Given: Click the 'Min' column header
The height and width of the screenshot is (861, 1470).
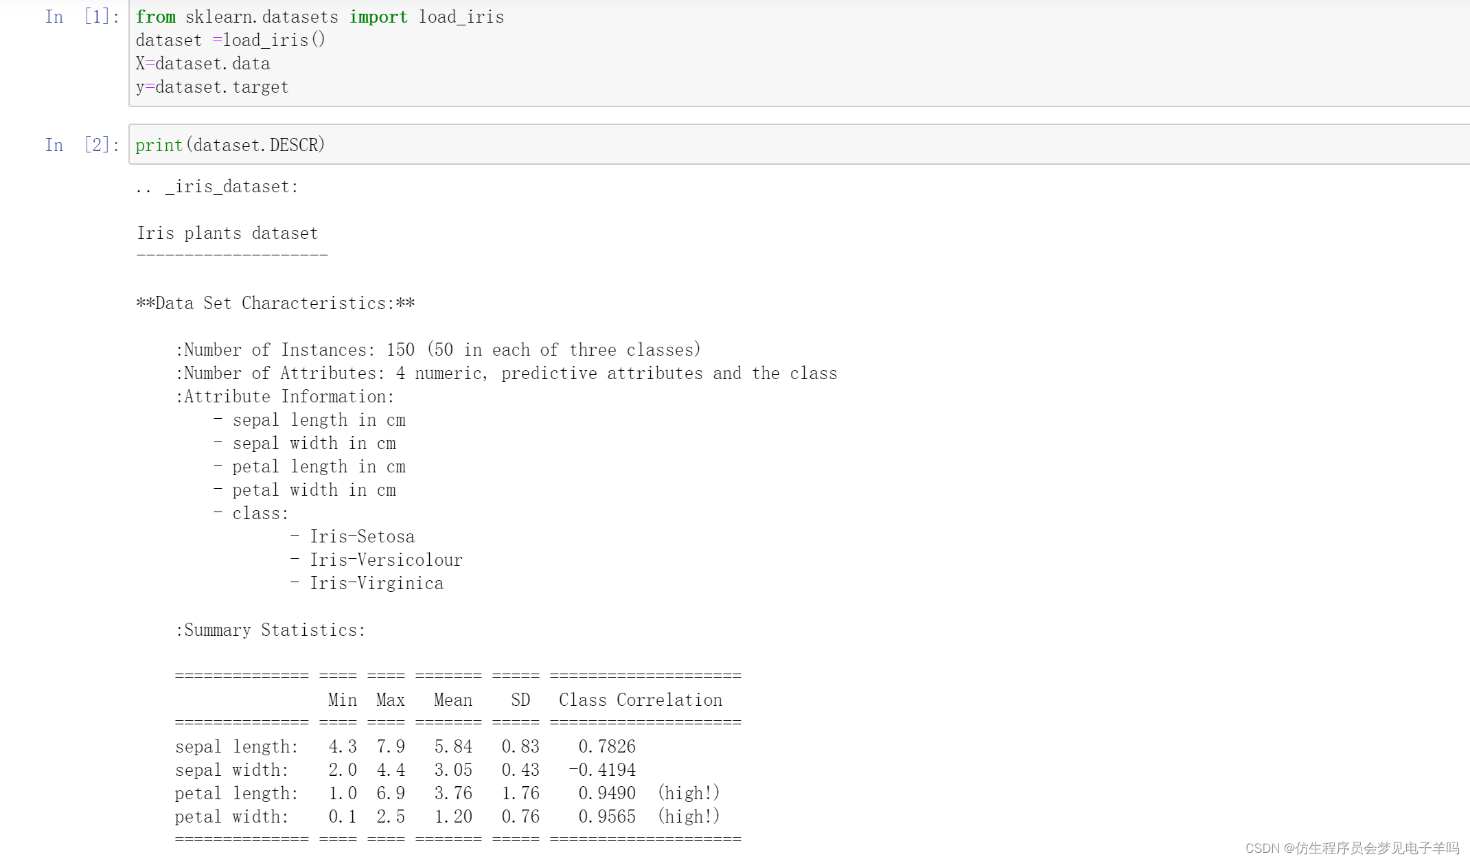Looking at the screenshot, I should (343, 700).
